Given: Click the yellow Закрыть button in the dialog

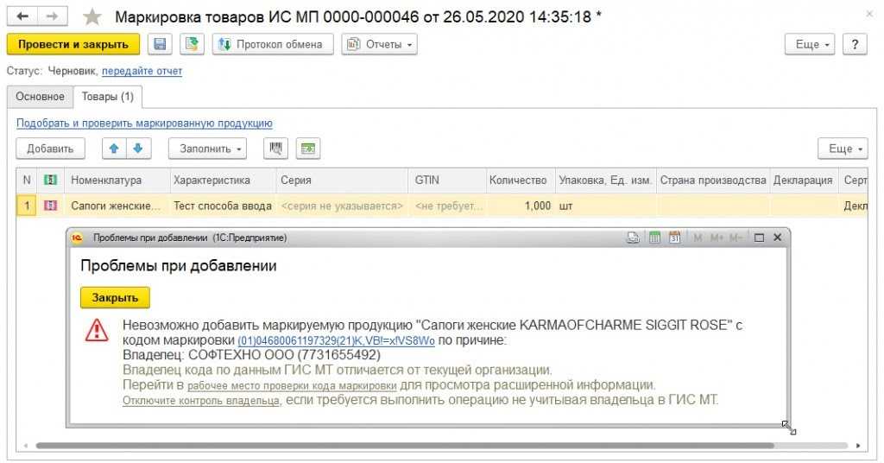Looking at the screenshot, I should (x=115, y=298).
